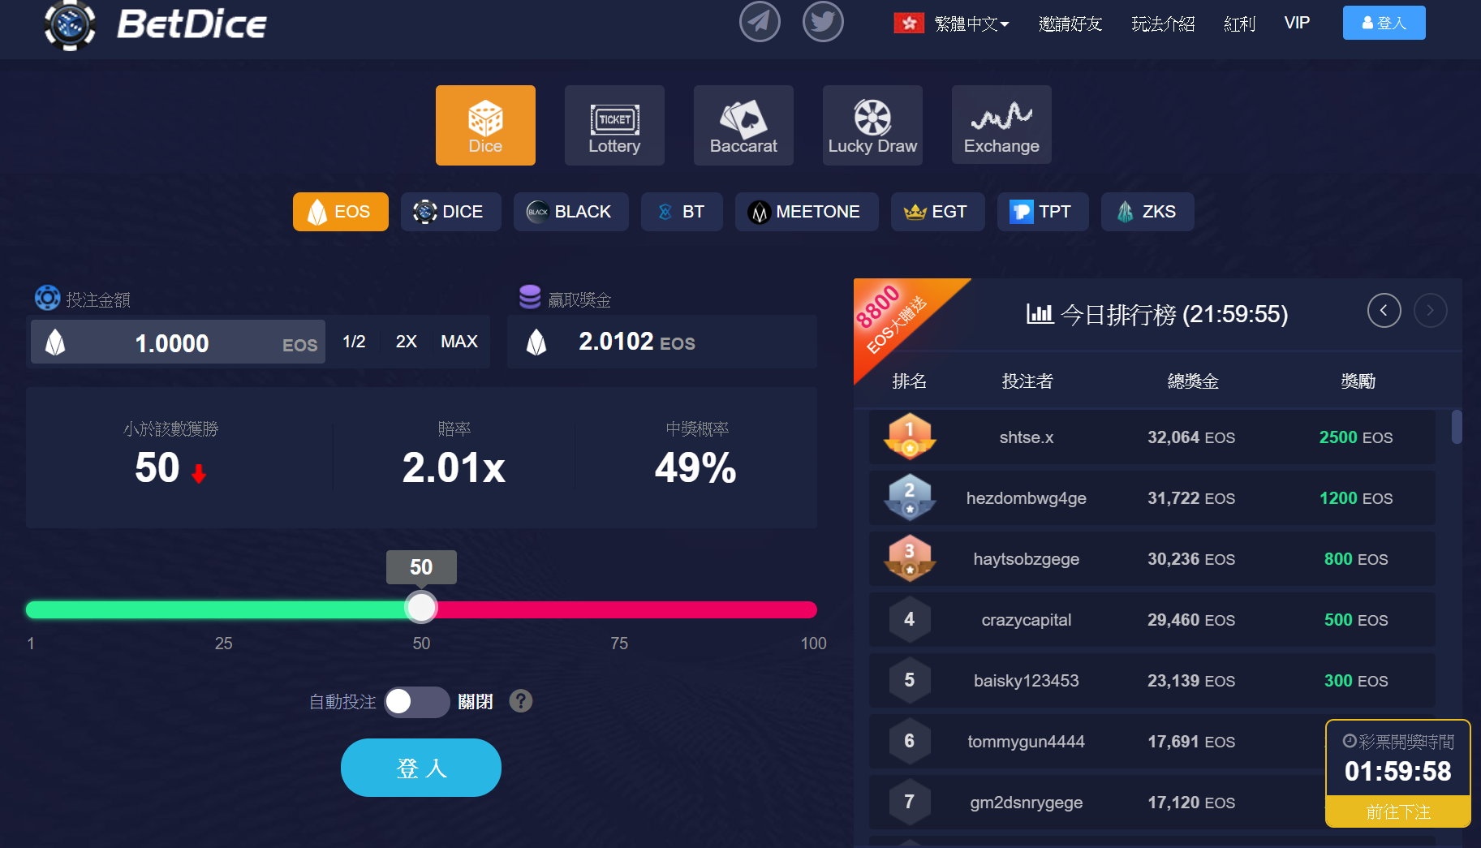Go to previous leaderboard page arrow
The width and height of the screenshot is (1481, 848).
(x=1384, y=311)
